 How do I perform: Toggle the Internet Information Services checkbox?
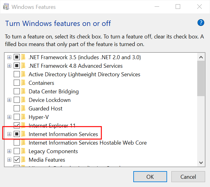[17, 134]
